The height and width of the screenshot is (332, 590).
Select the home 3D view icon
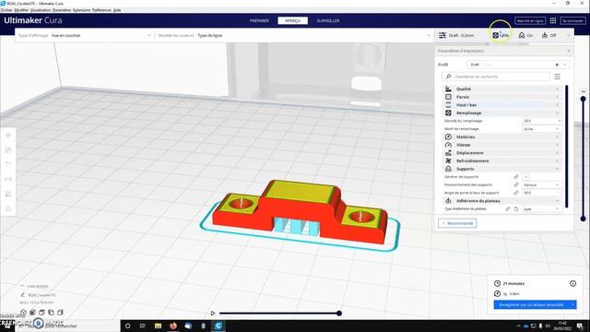23,313
